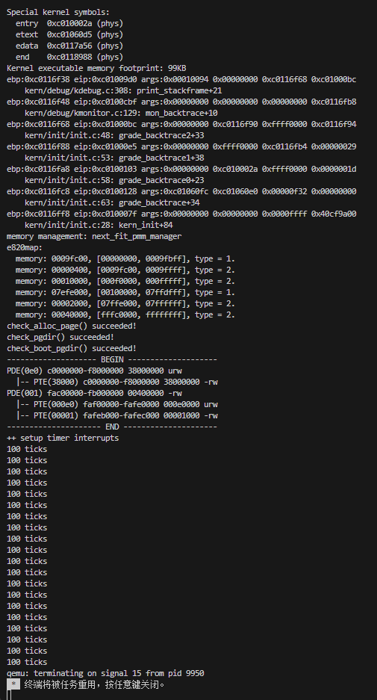Image resolution: width=377 pixels, height=700 pixels.
Task: Open kern/init/init.c:63 source link
Action: (x=67, y=202)
